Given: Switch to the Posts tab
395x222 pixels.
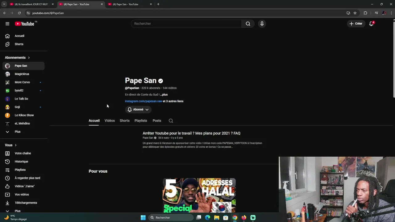Looking at the screenshot, I should 157,121.
